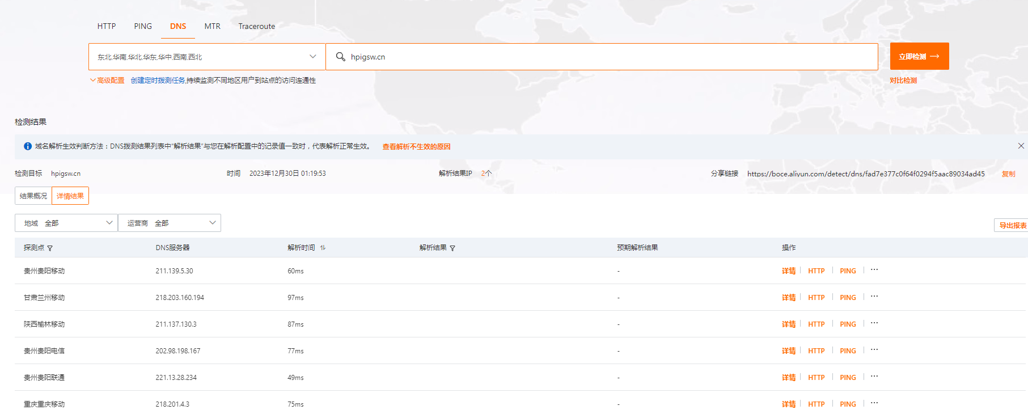Filter the 解析结果 column
1028x414 pixels.
[452, 248]
